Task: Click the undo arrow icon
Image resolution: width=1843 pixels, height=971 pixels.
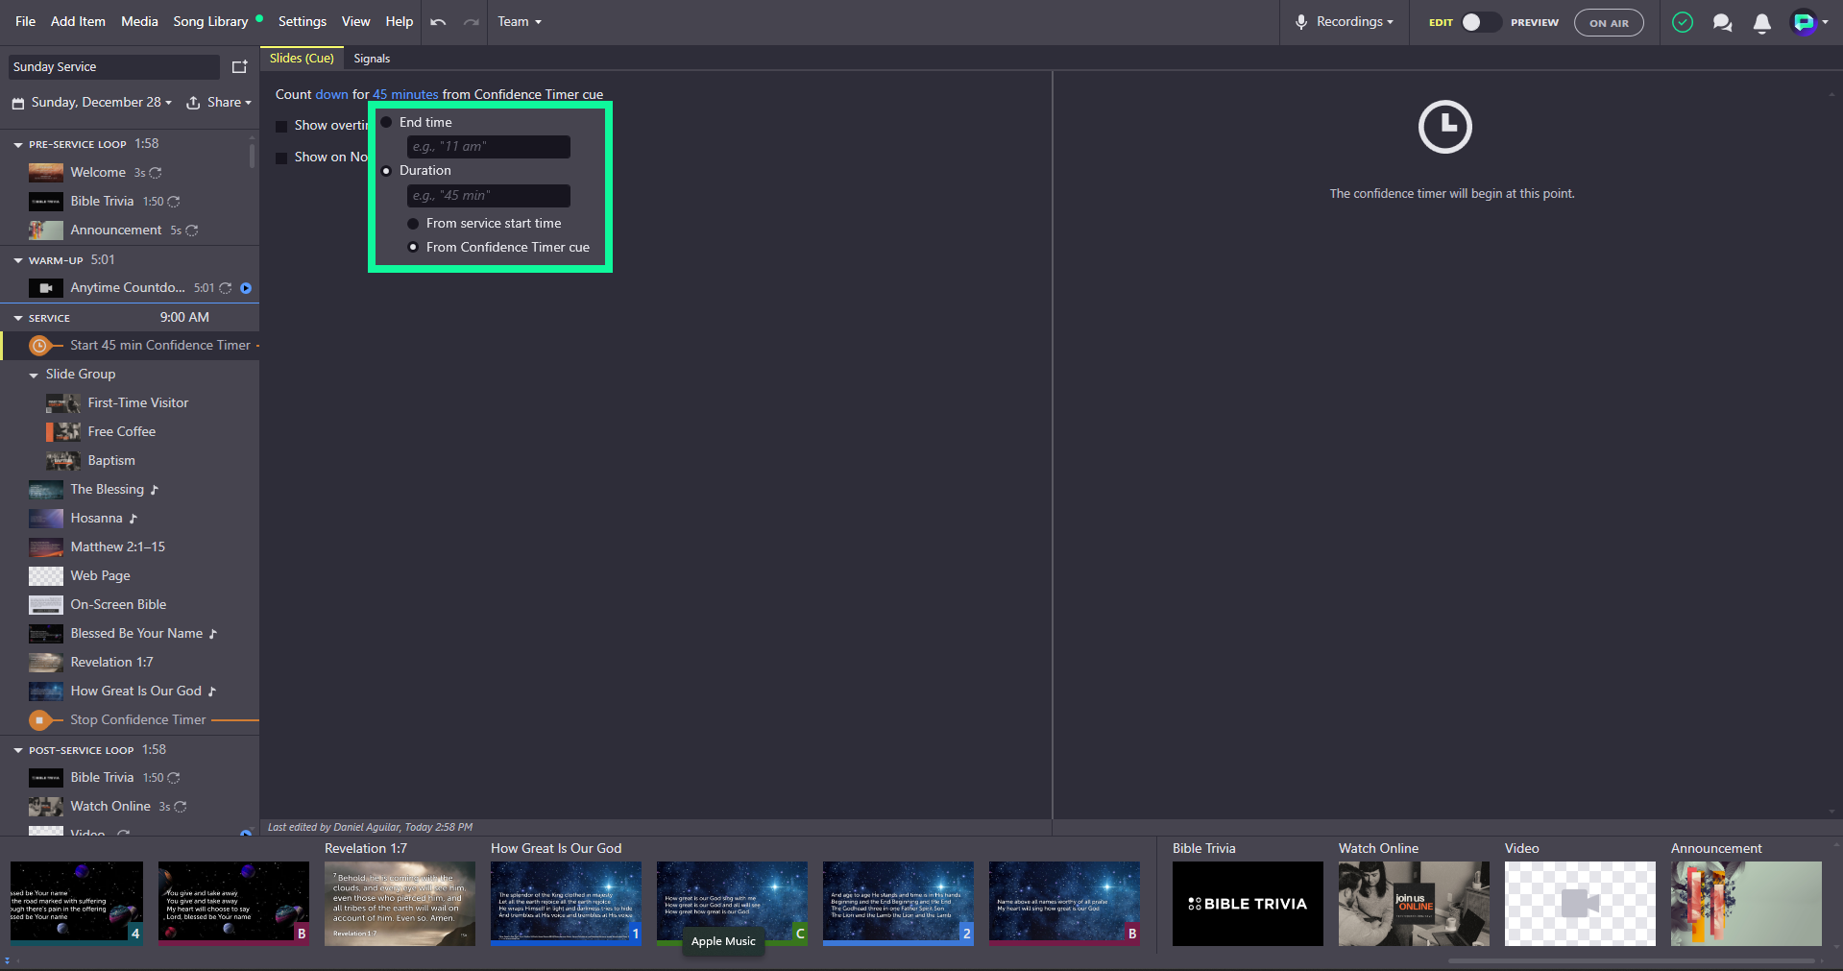Action: [x=438, y=22]
